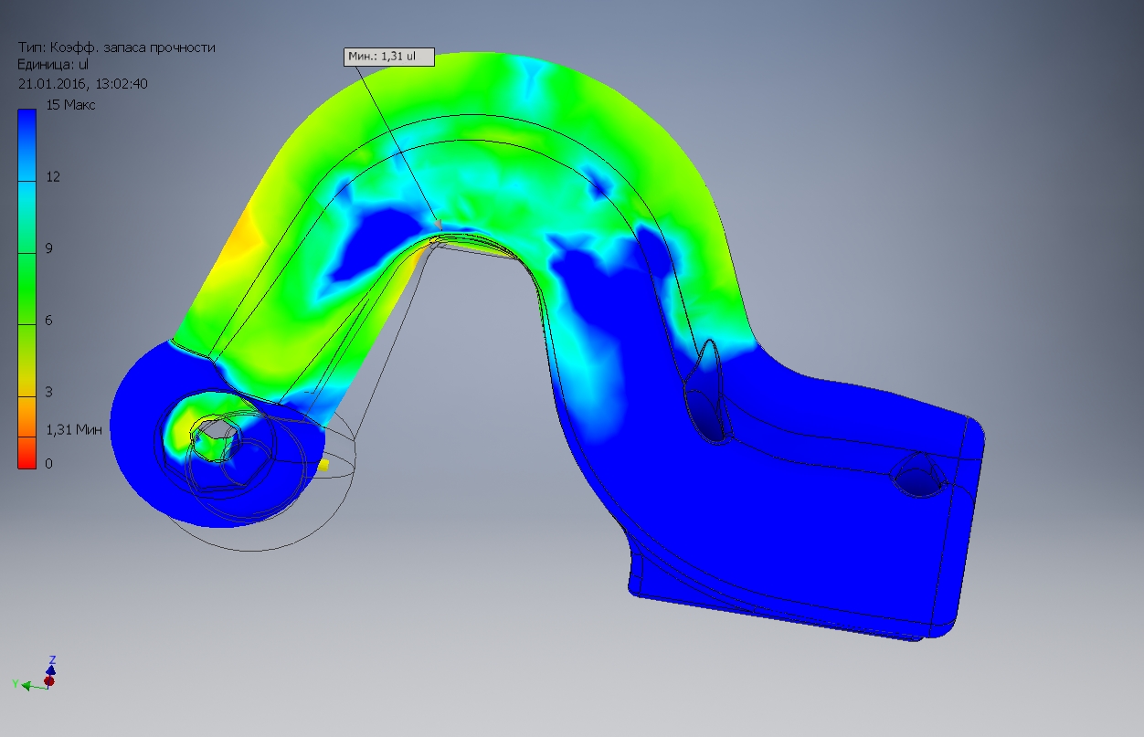Select the "15 Макс" legend value

point(71,105)
